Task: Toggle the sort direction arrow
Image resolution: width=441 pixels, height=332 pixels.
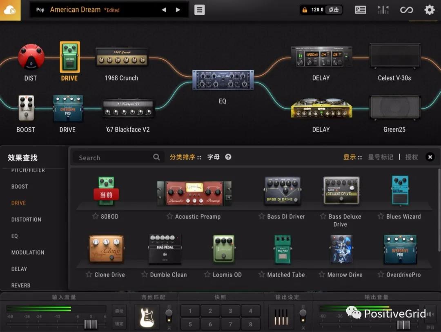Action: coord(228,157)
